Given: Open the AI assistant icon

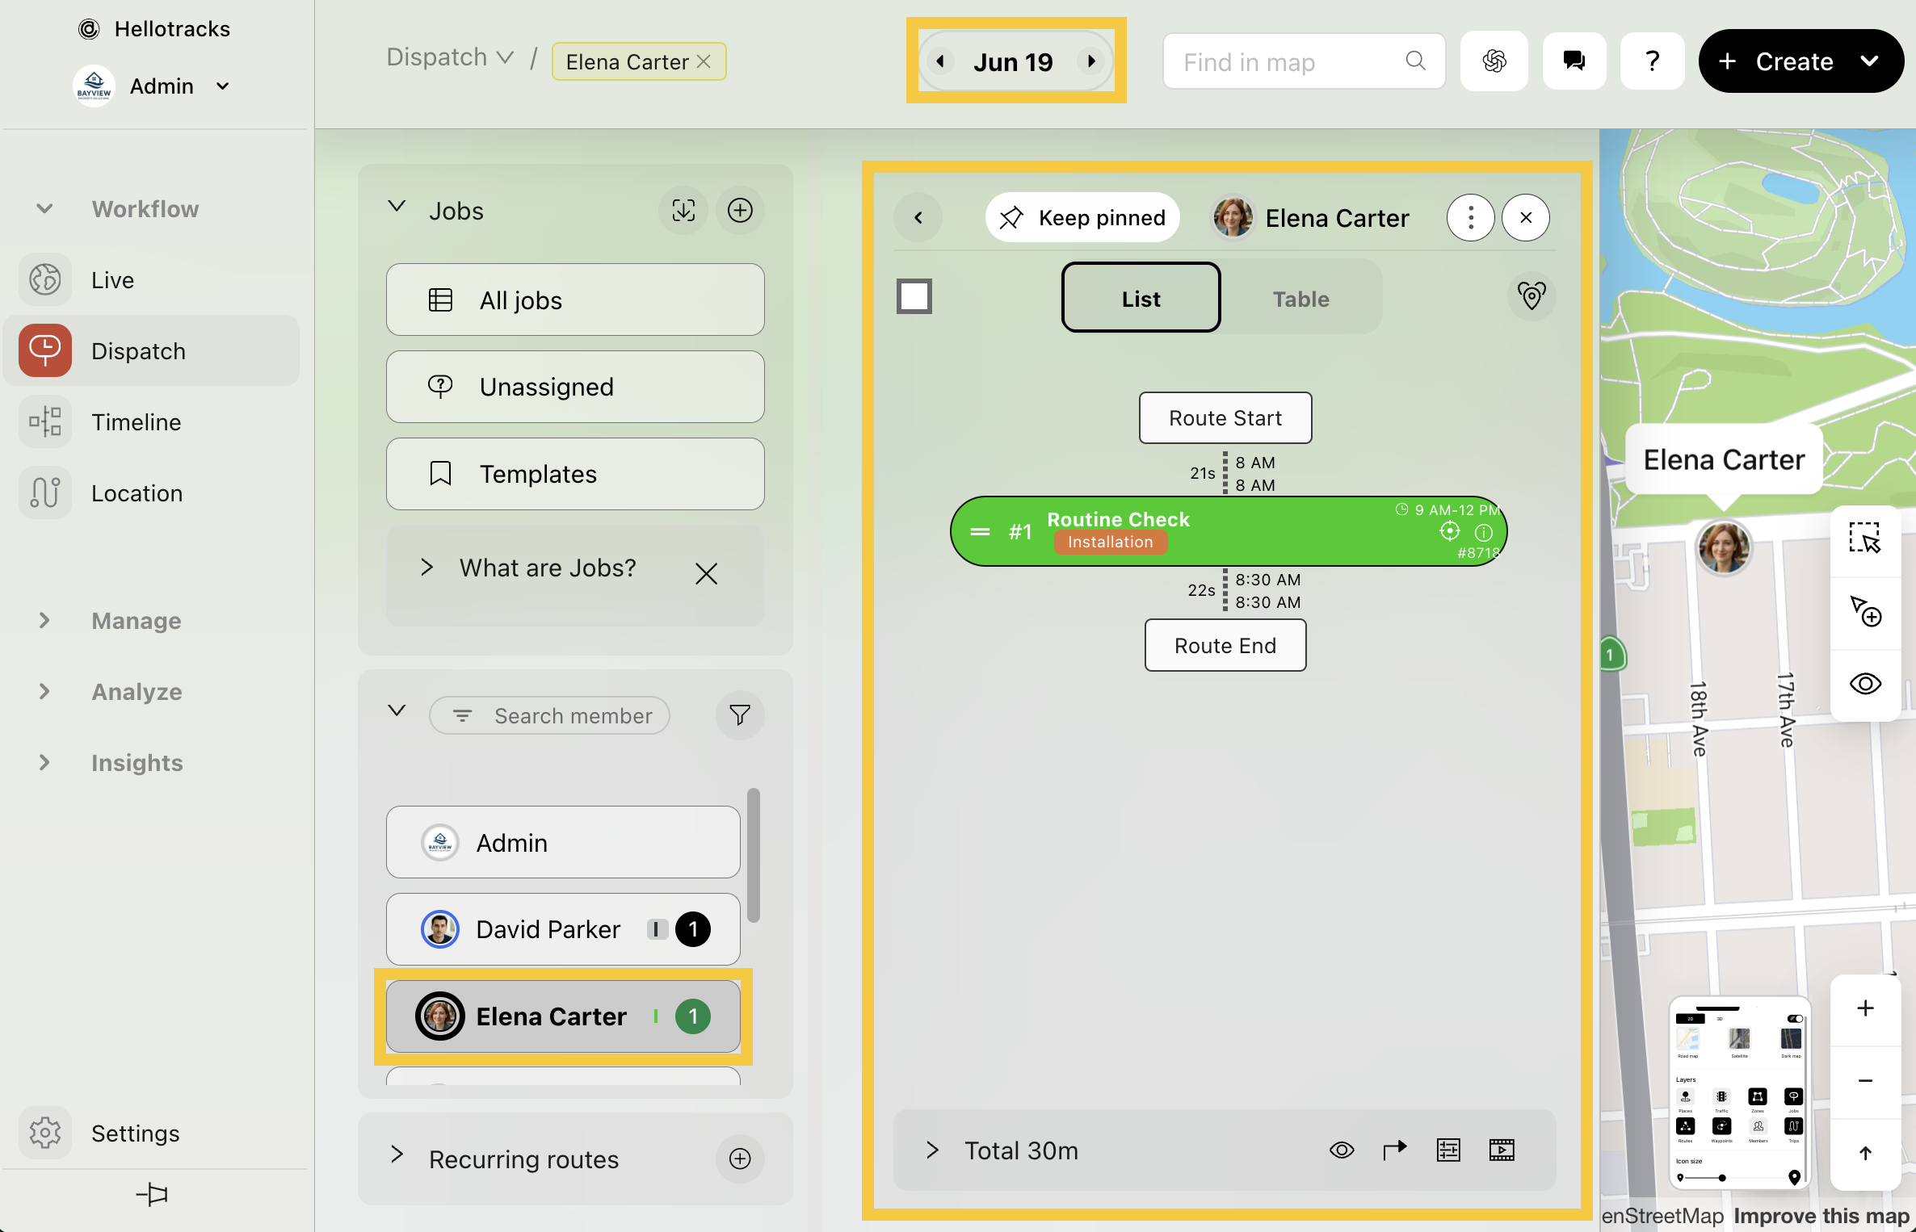Looking at the screenshot, I should click(1494, 61).
